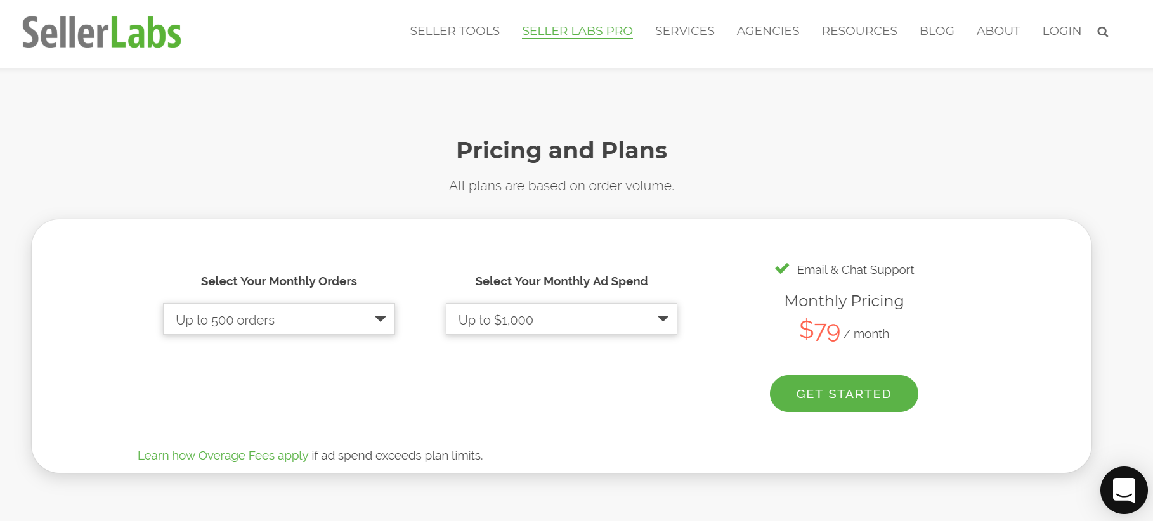1153x521 pixels.
Task: Open the SERVICES menu item
Action: [684, 30]
